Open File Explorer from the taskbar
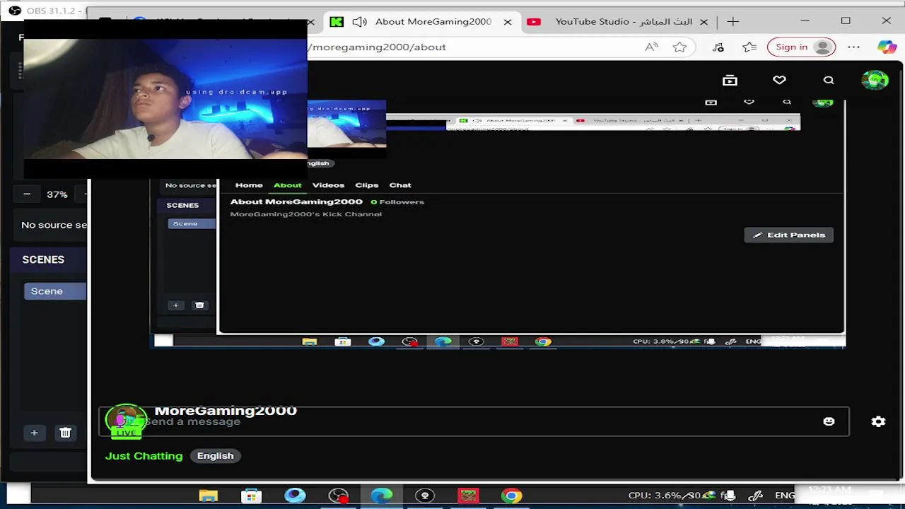 tap(208, 496)
